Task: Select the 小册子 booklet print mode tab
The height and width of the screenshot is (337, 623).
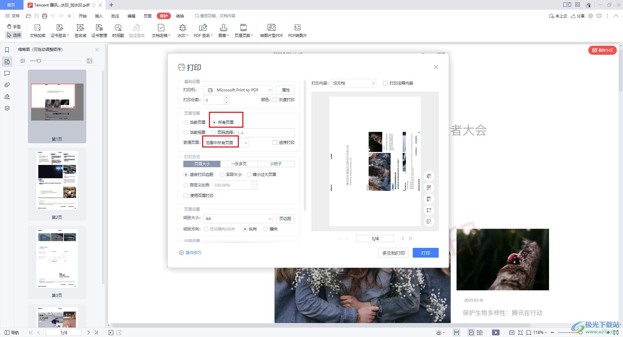Action: click(276, 164)
